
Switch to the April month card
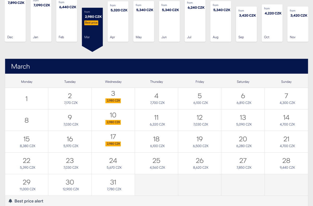coord(118,21)
